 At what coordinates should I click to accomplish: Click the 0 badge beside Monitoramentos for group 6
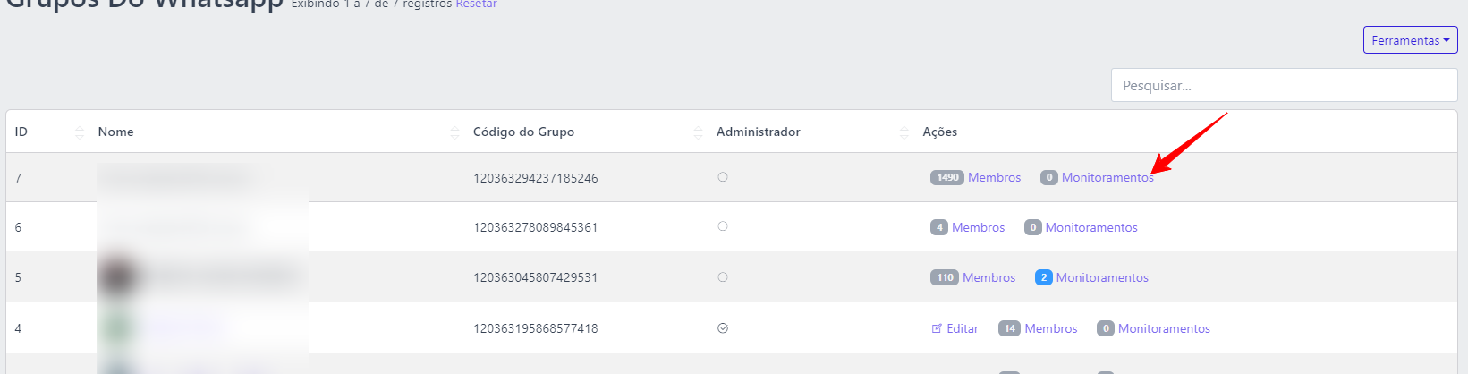click(x=1032, y=227)
